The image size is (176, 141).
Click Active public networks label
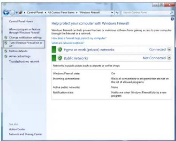66,87
